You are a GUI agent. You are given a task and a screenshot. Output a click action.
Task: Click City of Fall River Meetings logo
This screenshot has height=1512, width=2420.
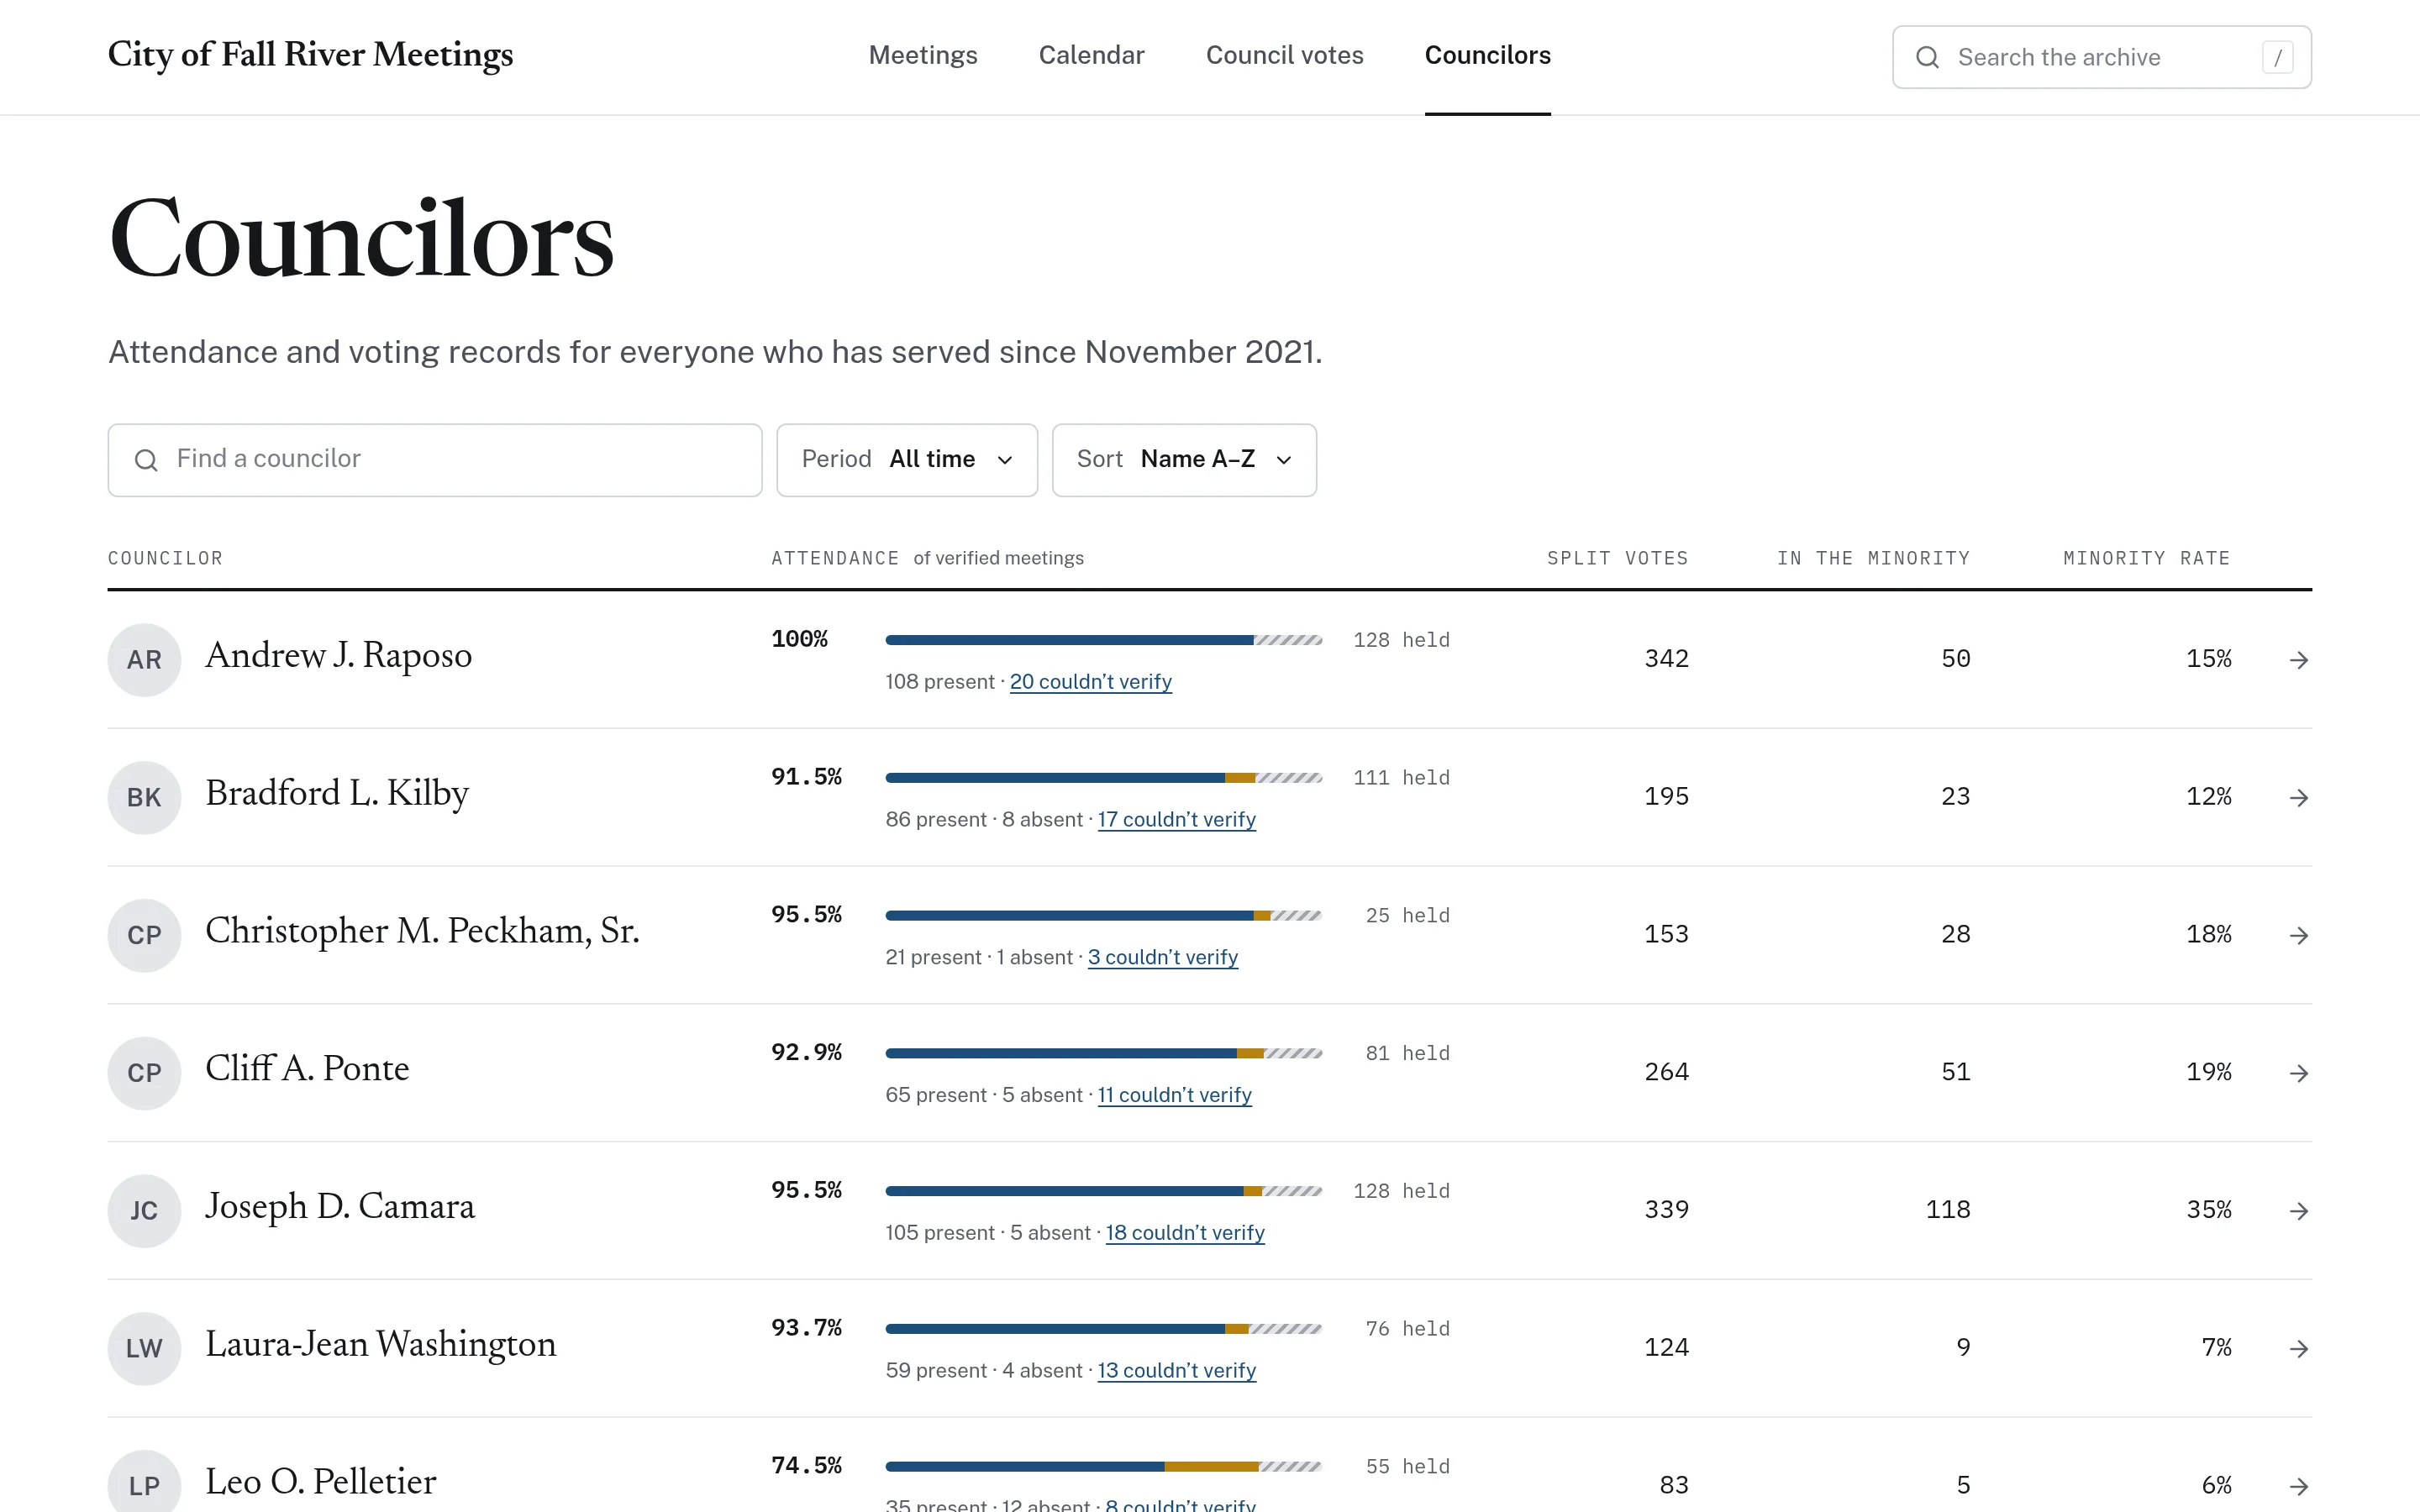[310, 55]
